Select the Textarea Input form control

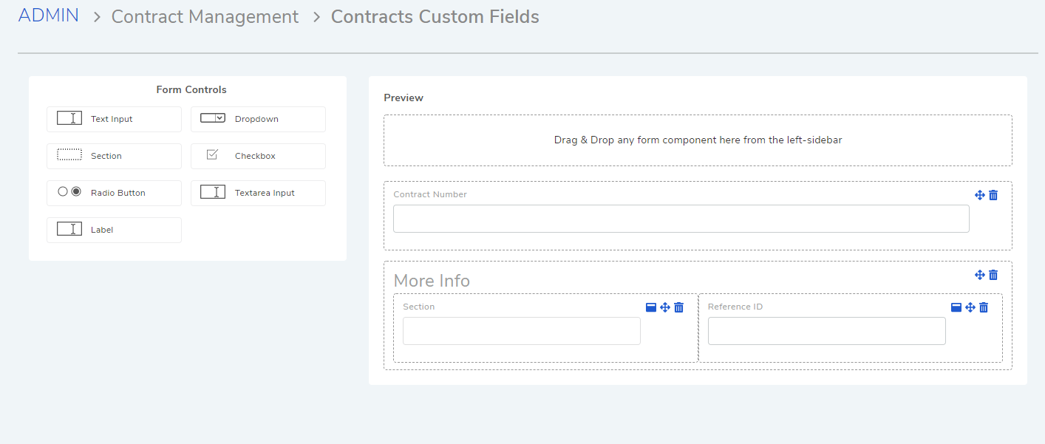click(258, 193)
